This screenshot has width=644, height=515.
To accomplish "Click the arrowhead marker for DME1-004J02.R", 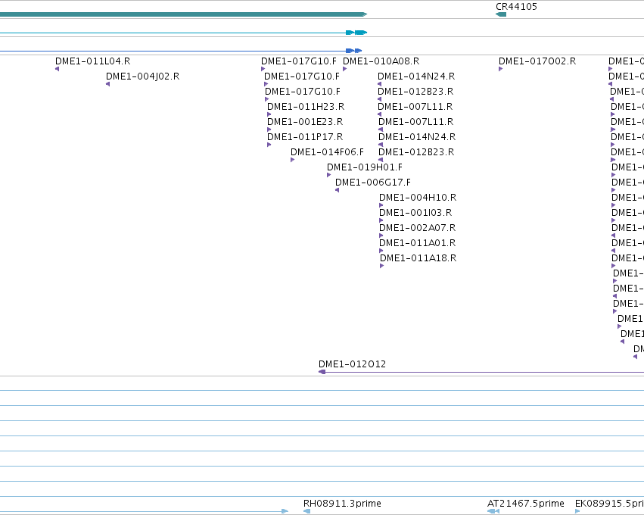I will [108, 84].
